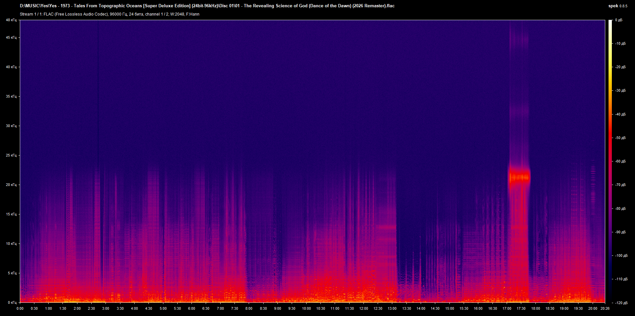Click the 35 кГц frequency label
Viewport: 635px width, 316px height.
tap(11, 97)
